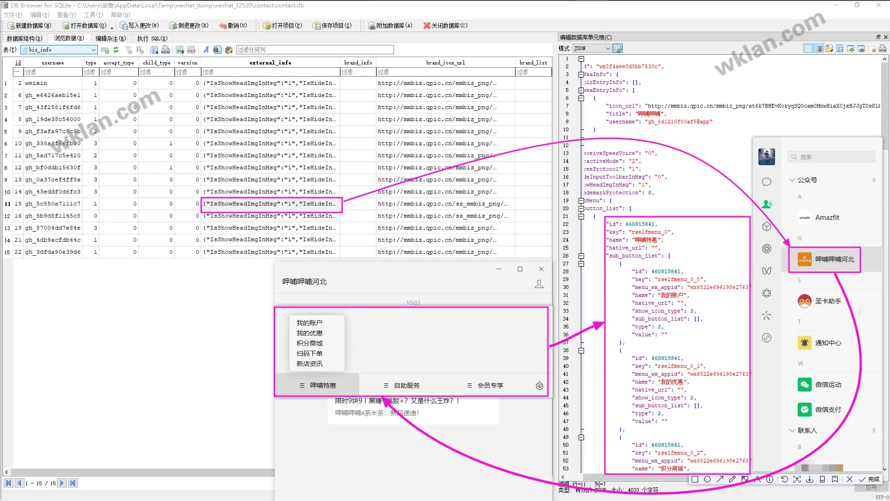Image resolution: width=890 pixels, height=501 pixels.
Task: Click the refresh table data icon
Action: pyautogui.click(x=116, y=50)
